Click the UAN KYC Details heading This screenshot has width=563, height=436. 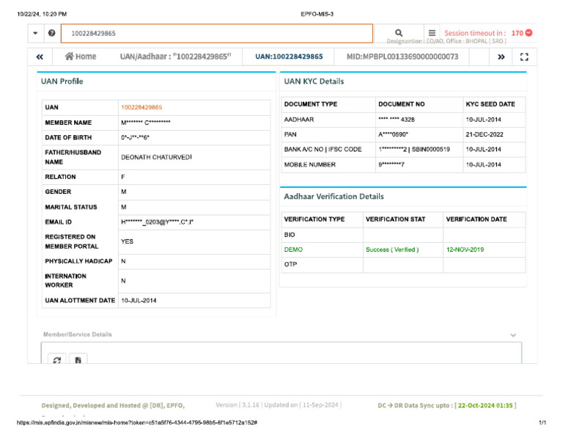tap(314, 81)
